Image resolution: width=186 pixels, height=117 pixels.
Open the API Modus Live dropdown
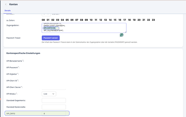point(49,94)
